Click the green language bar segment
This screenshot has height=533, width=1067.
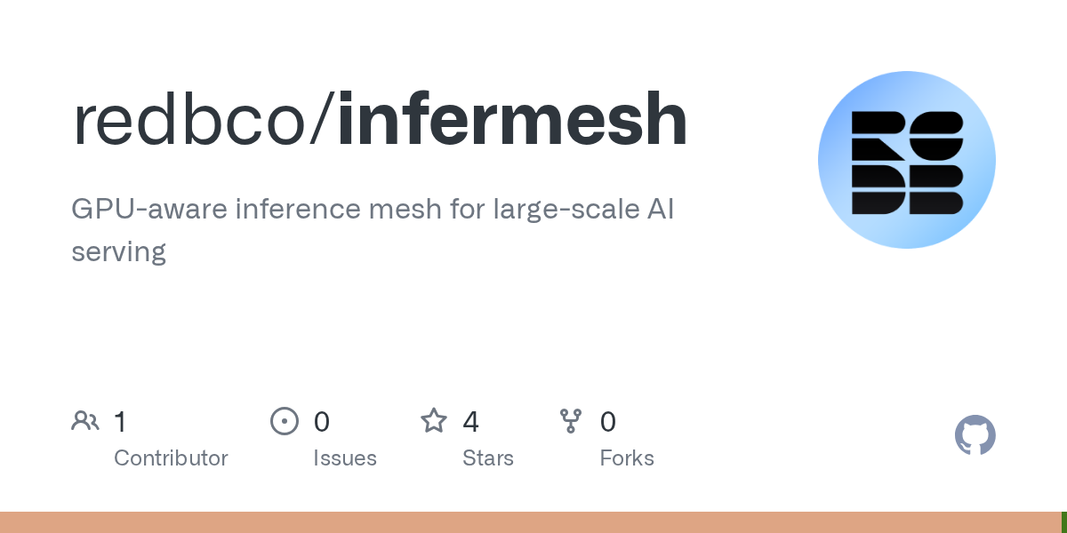pyautogui.click(x=1064, y=522)
